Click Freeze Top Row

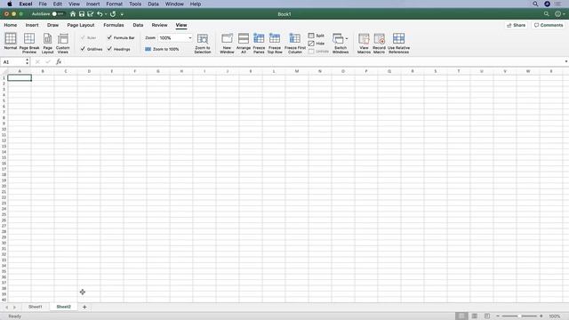click(x=275, y=43)
